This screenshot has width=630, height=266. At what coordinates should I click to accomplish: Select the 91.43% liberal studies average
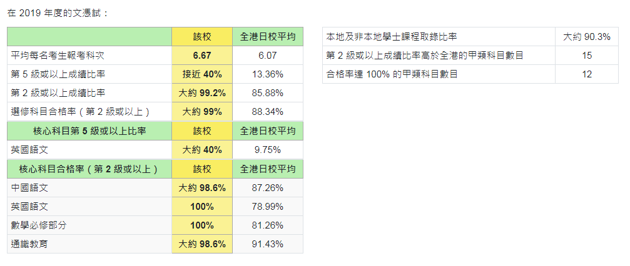(x=268, y=244)
